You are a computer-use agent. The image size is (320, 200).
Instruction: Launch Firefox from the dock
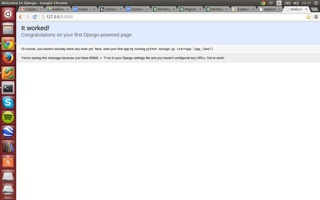click(8, 58)
